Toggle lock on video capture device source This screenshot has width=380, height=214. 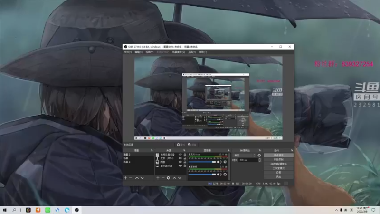(185, 154)
